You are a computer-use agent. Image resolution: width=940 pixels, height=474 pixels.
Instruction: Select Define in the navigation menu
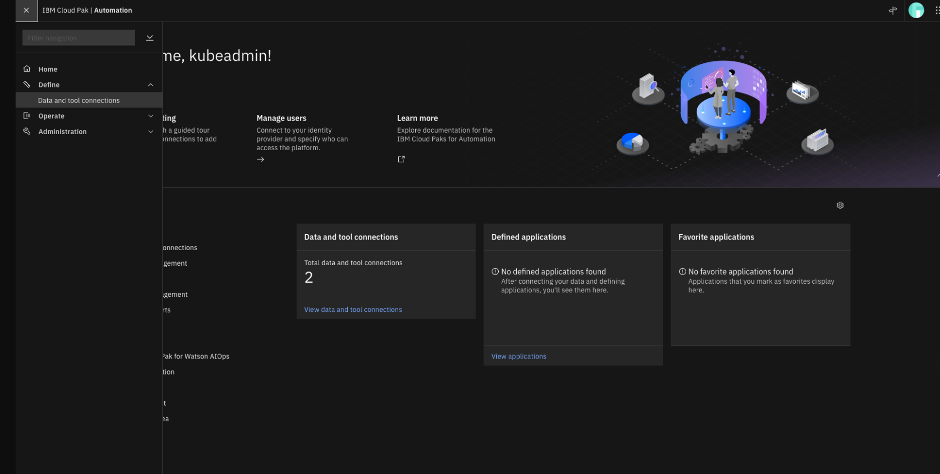coord(89,85)
